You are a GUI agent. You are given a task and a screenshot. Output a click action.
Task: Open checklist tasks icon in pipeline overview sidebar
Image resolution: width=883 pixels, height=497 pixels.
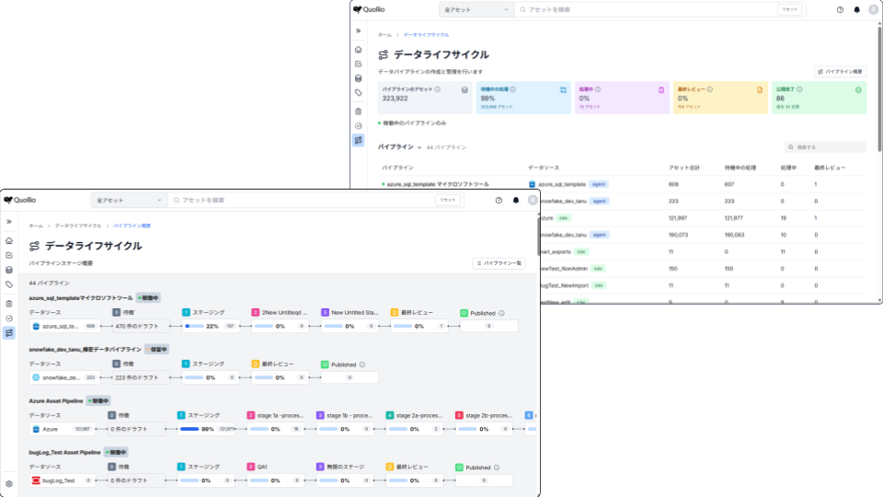point(9,255)
